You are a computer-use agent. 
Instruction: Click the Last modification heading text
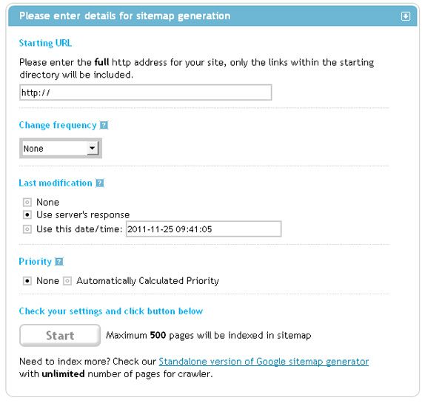pos(56,183)
